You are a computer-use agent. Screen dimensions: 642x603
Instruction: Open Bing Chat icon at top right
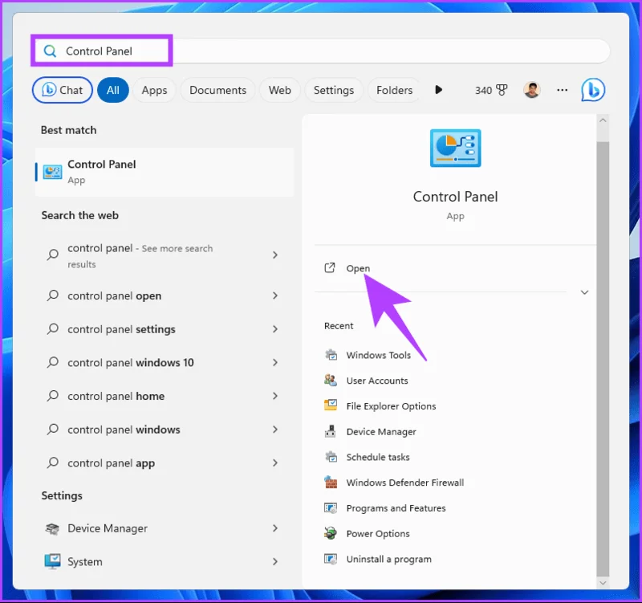tap(593, 90)
